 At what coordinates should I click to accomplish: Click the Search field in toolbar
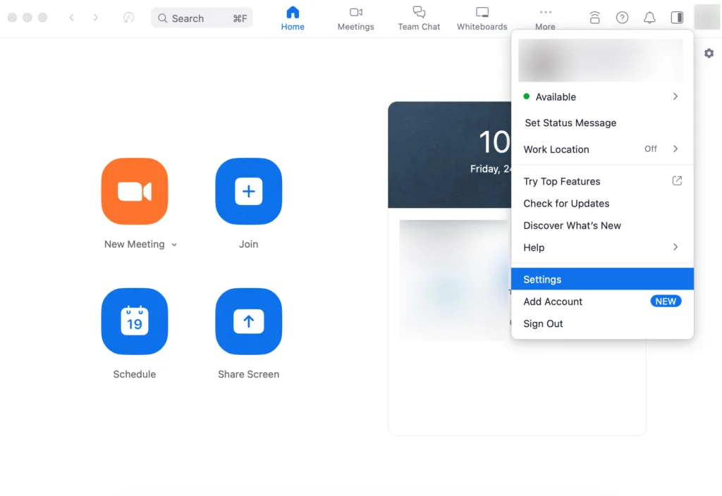click(202, 18)
